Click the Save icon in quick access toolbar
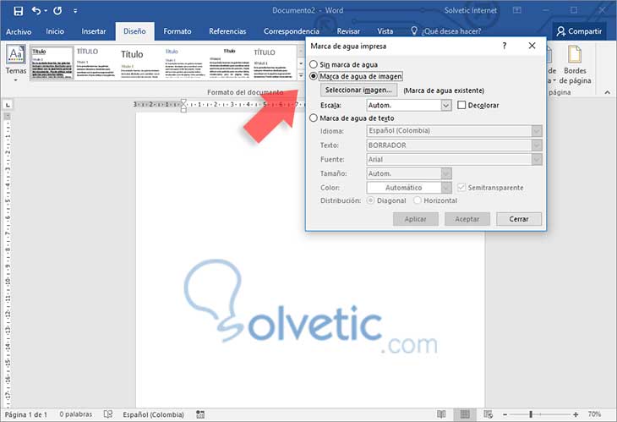Screen dimensions: 617x422 pos(18,11)
